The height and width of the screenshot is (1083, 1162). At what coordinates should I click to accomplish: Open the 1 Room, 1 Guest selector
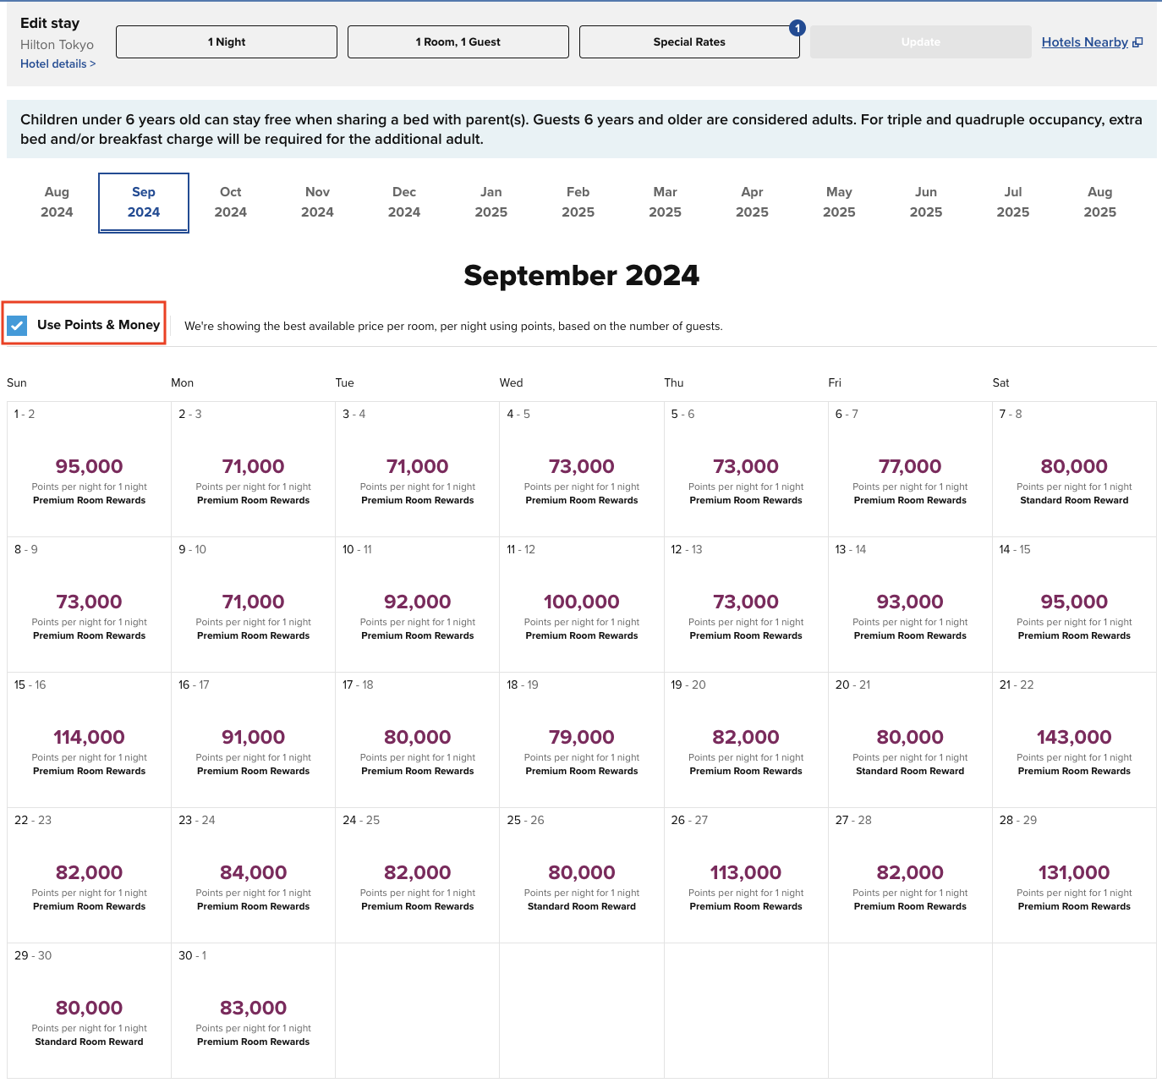coord(458,41)
